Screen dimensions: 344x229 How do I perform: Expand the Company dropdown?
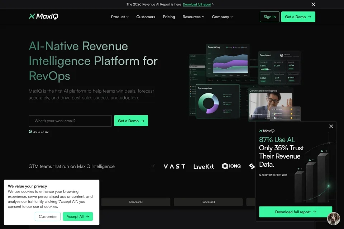(222, 17)
